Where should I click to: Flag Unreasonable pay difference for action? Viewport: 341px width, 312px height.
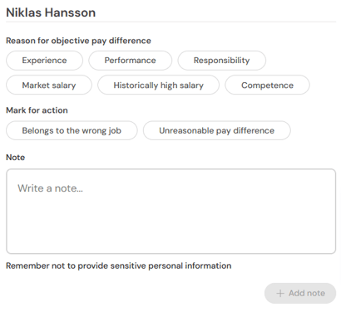pos(217,130)
